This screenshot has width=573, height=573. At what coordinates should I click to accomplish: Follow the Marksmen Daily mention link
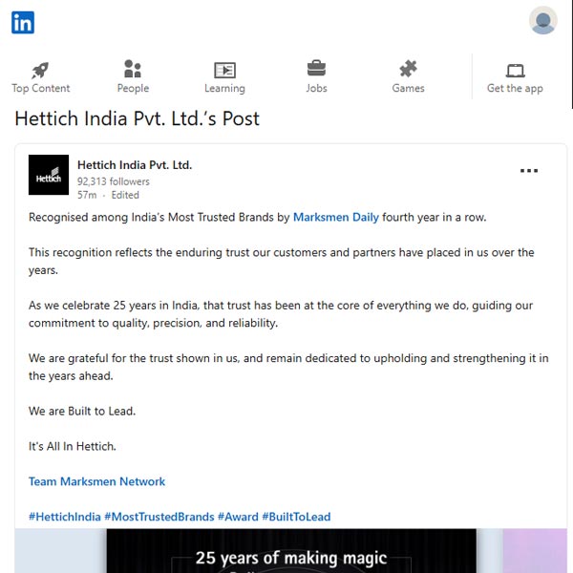[x=336, y=218]
